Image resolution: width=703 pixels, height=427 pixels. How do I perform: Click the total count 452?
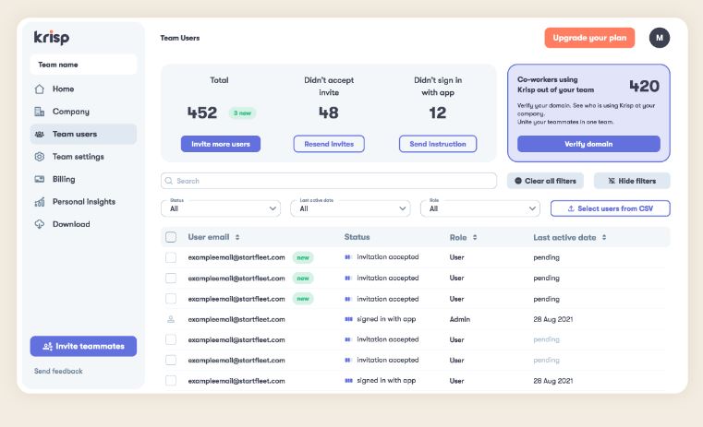coord(202,113)
